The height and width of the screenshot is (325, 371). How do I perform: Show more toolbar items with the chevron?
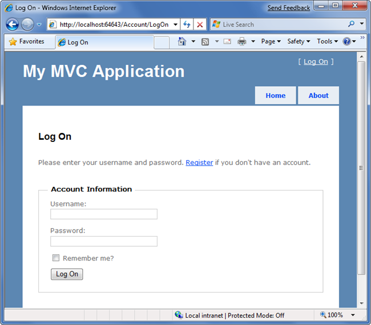(362, 37)
